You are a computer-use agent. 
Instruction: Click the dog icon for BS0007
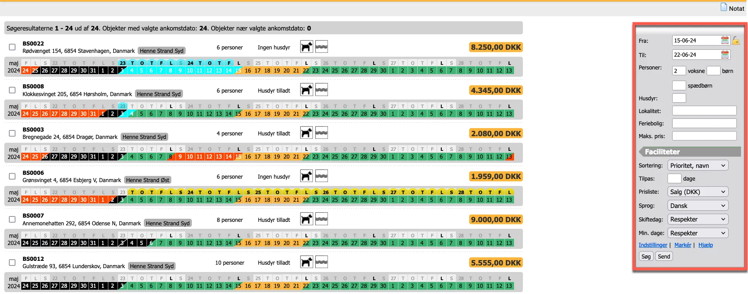pos(306,219)
